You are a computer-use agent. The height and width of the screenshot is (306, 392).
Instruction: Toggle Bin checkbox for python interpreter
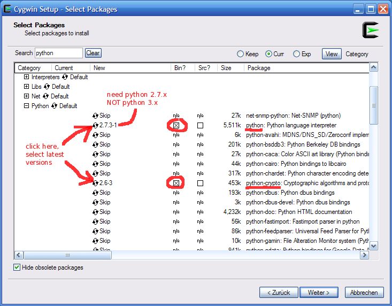point(176,126)
